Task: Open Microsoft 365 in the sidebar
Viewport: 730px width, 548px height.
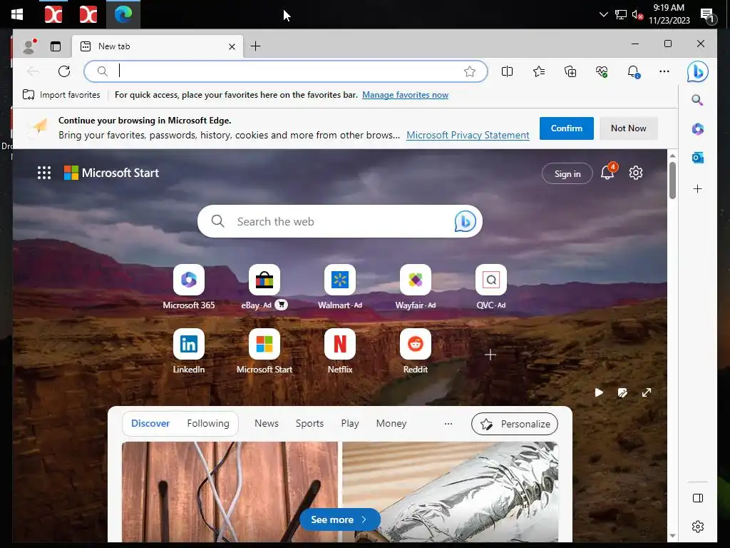Action: [x=697, y=128]
